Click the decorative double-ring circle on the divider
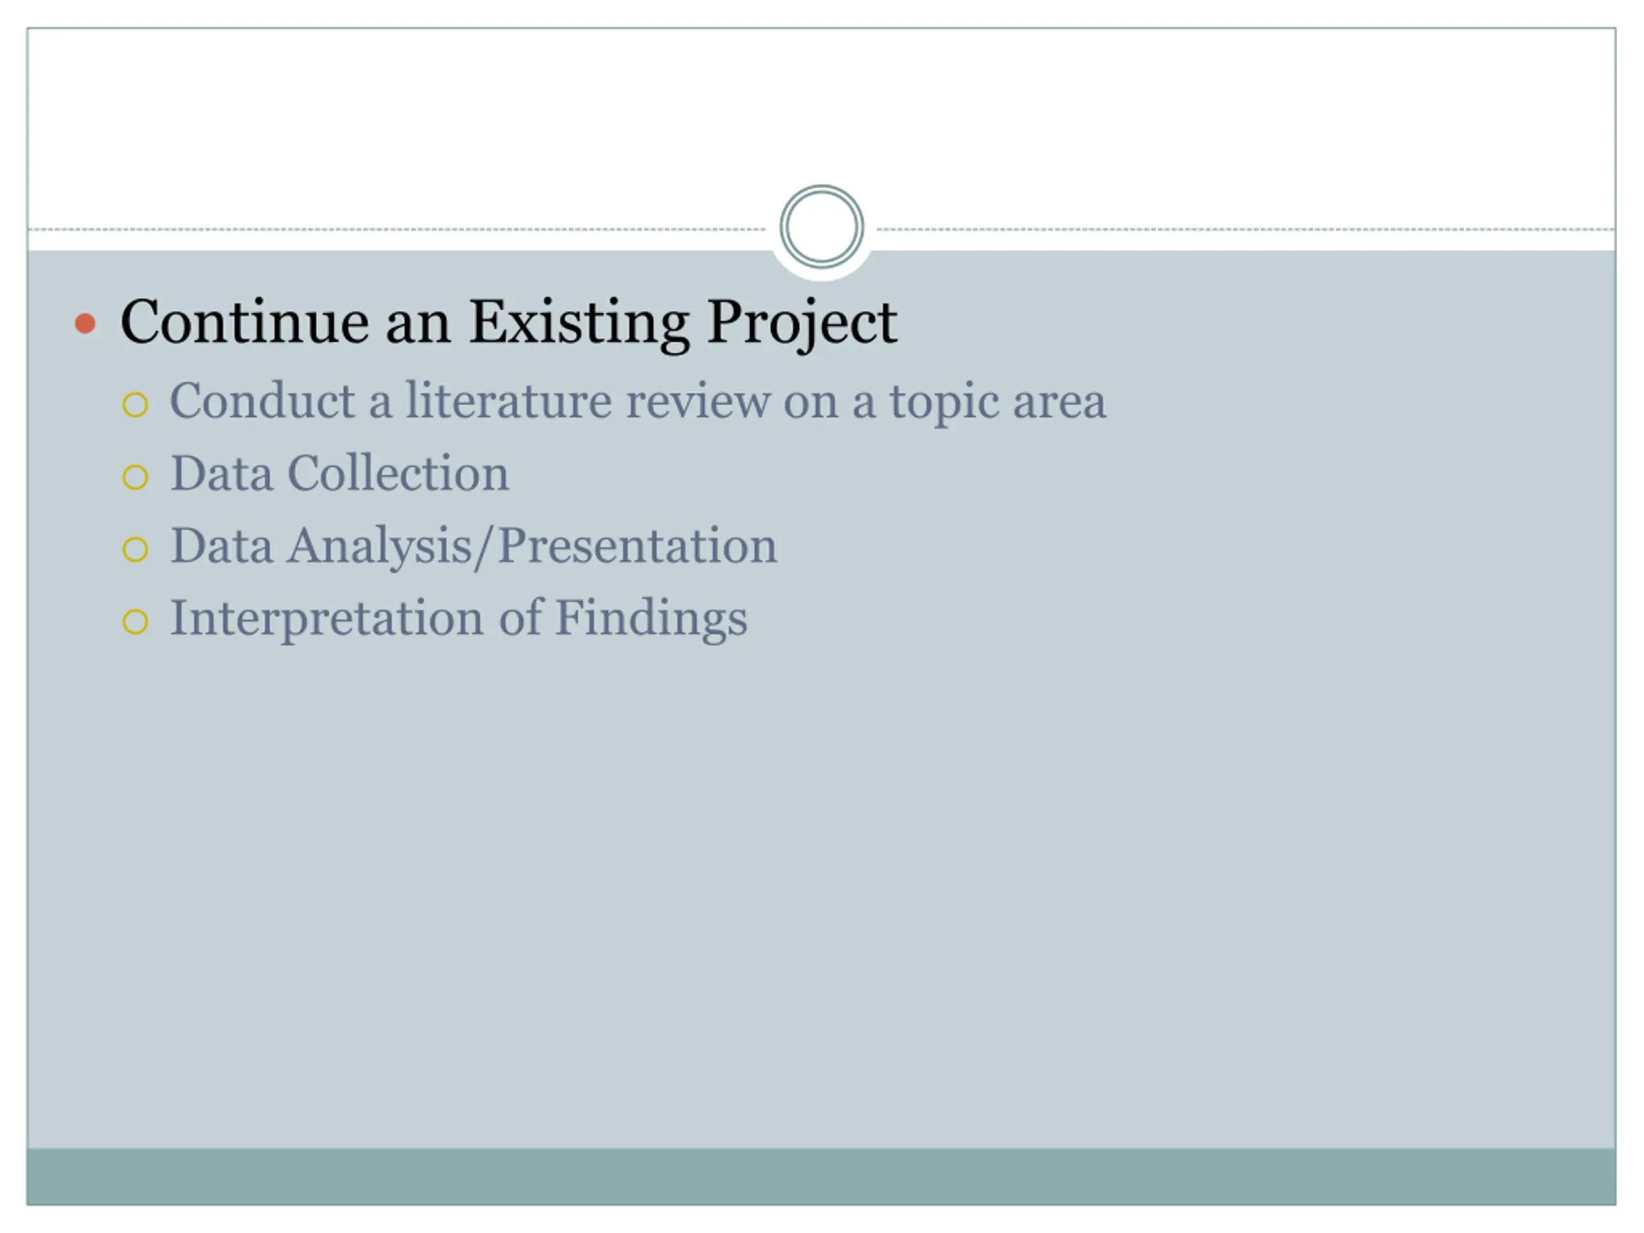This screenshot has width=1644, height=1233. [821, 227]
